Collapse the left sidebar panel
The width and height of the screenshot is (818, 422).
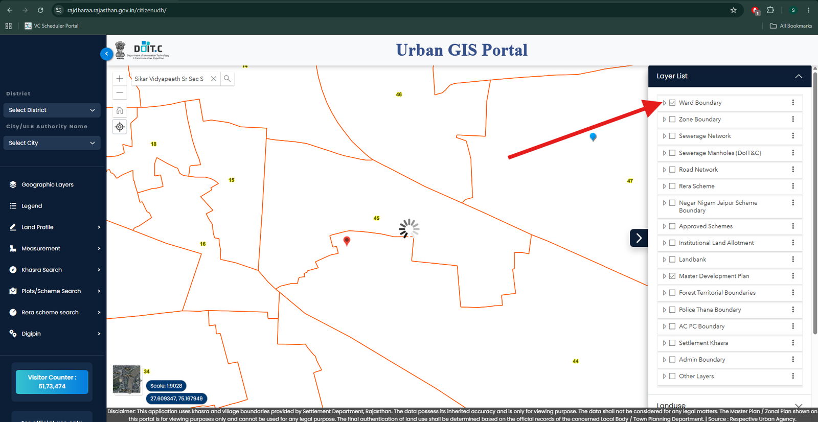(x=106, y=54)
